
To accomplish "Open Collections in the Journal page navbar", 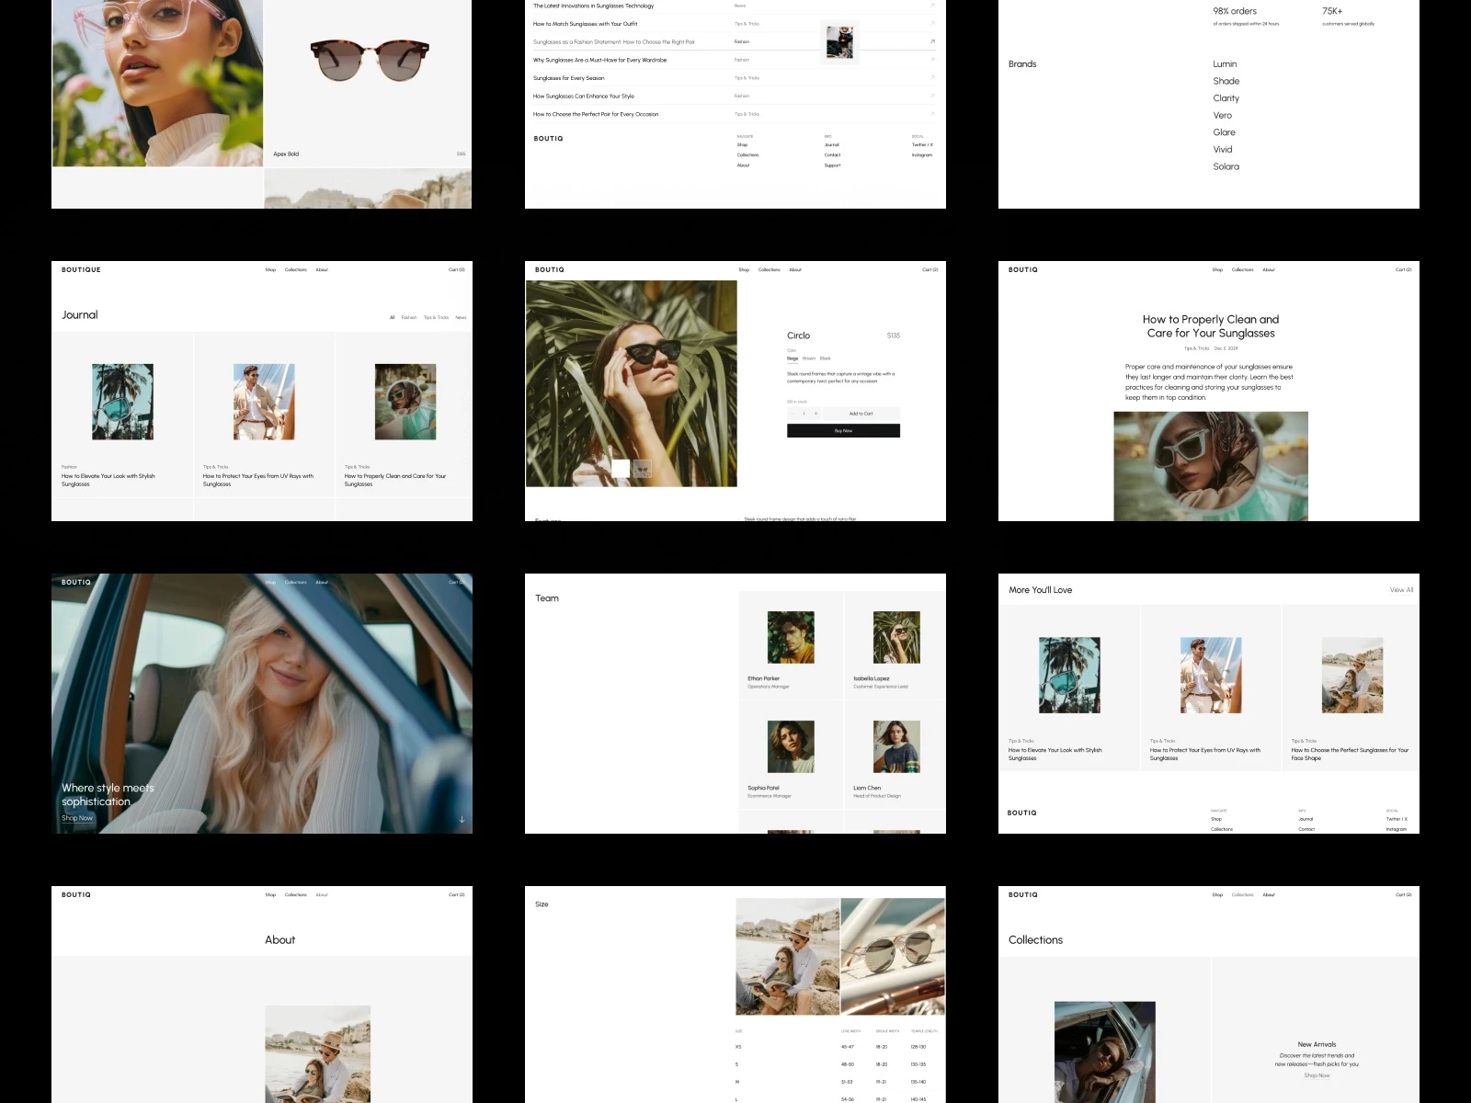I will [296, 269].
